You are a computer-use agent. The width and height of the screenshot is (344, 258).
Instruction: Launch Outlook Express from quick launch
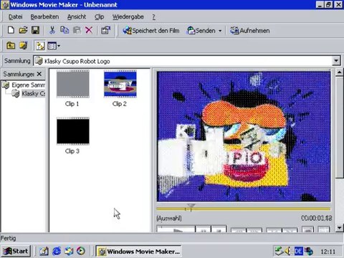tap(69, 252)
